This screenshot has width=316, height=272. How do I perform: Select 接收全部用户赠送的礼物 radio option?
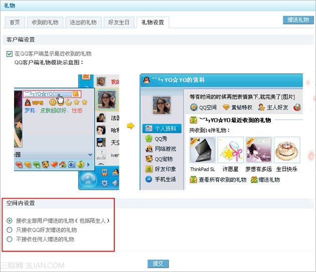click(x=9, y=221)
